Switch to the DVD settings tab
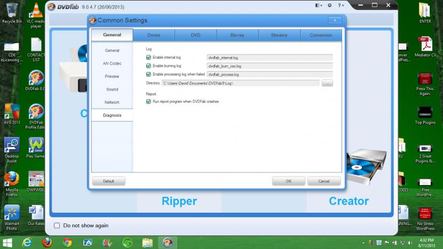 pos(195,35)
